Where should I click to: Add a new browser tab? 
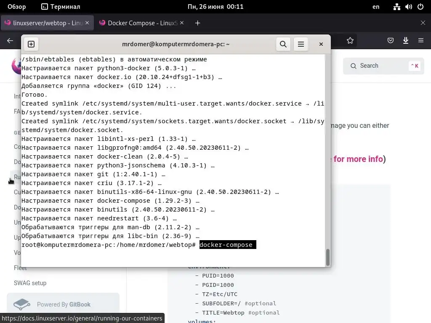pos(197,23)
